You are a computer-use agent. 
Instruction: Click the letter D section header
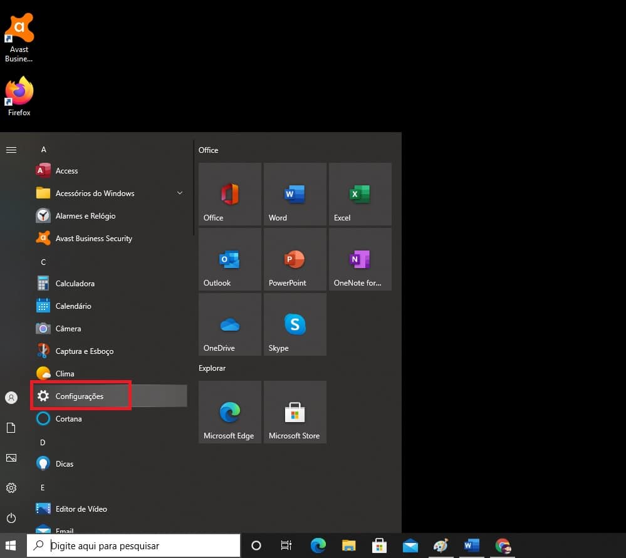tap(43, 443)
